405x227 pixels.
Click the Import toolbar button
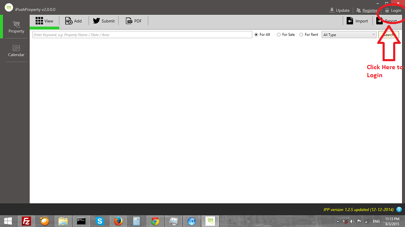[x=357, y=21]
